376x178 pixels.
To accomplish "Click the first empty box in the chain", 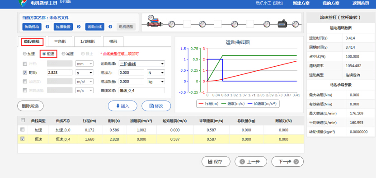I will click(x=187, y=24).
